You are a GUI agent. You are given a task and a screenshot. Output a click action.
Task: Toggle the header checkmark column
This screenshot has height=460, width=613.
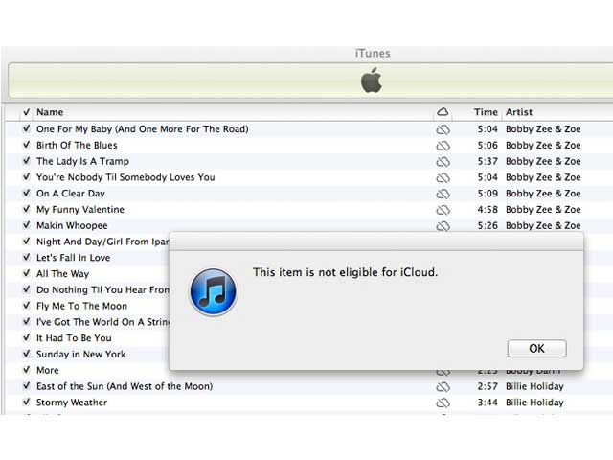(x=26, y=112)
